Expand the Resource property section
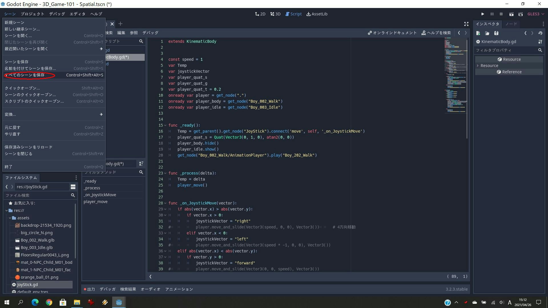 click(x=478, y=66)
